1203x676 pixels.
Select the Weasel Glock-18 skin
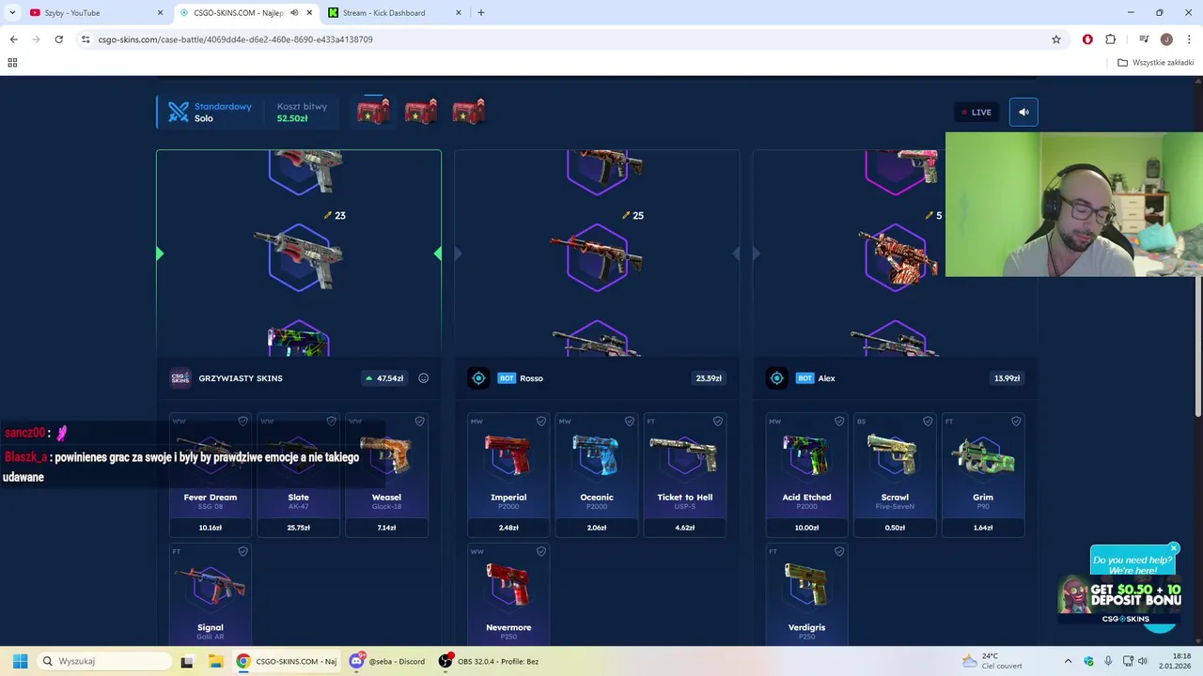click(386, 474)
